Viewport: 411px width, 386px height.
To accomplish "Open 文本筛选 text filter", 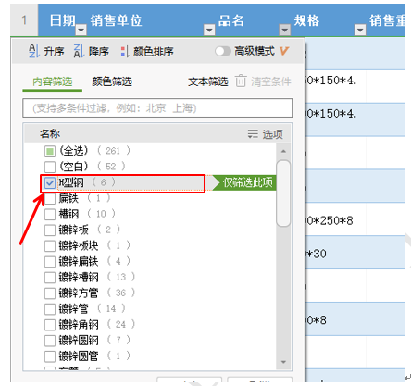I will coord(208,81).
